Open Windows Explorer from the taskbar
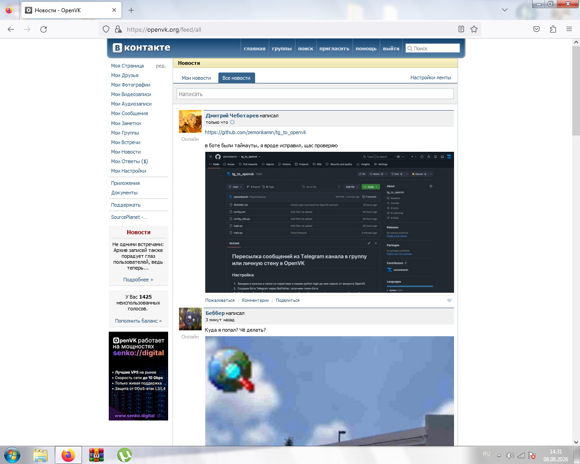580x464 pixels. (x=40, y=455)
